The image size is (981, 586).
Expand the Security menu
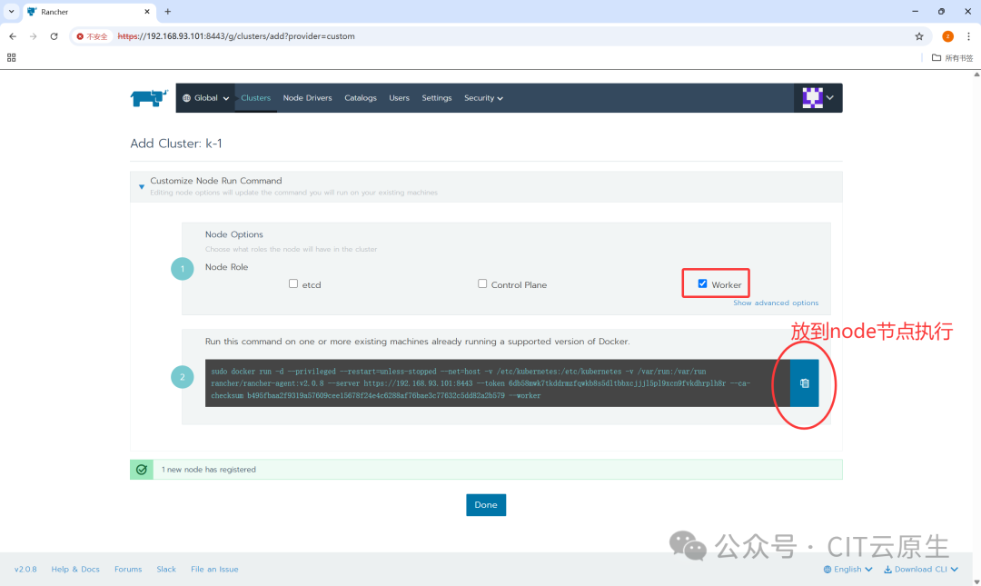[x=483, y=98]
